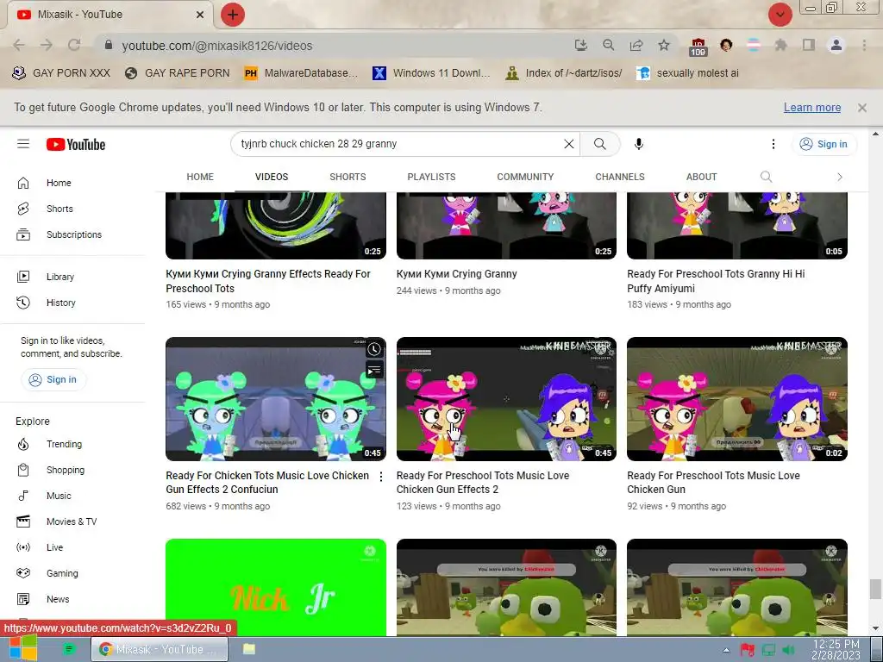Add Confuciun video to queue
The width and height of the screenshot is (883, 662).
pyautogui.click(x=374, y=371)
